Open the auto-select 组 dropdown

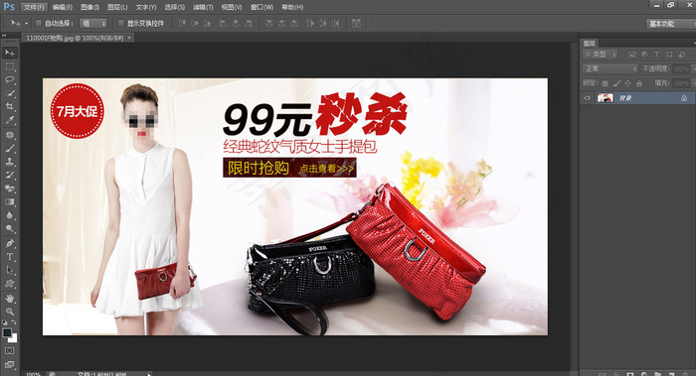[92, 23]
